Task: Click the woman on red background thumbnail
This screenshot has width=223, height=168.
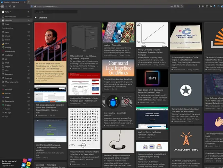Action: (50, 42)
